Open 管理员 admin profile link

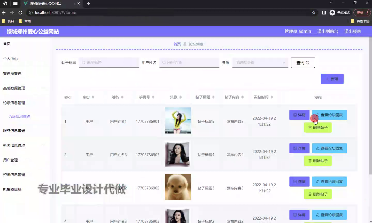298,31
